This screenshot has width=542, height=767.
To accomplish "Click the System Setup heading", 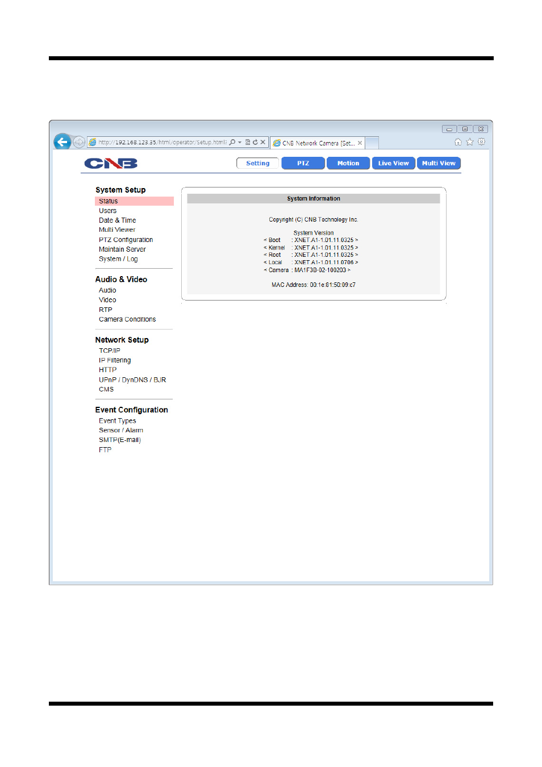I will coord(120,190).
